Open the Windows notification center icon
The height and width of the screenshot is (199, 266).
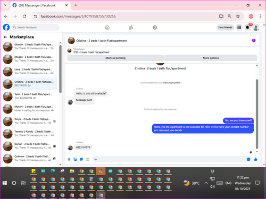point(257,183)
